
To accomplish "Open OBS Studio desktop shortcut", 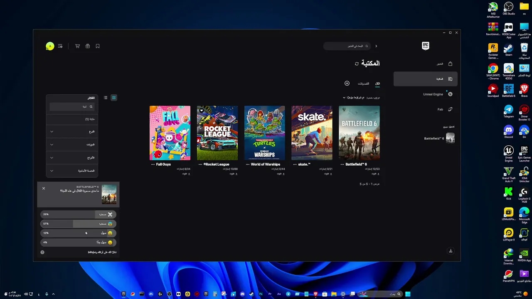I will pos(509,8).
